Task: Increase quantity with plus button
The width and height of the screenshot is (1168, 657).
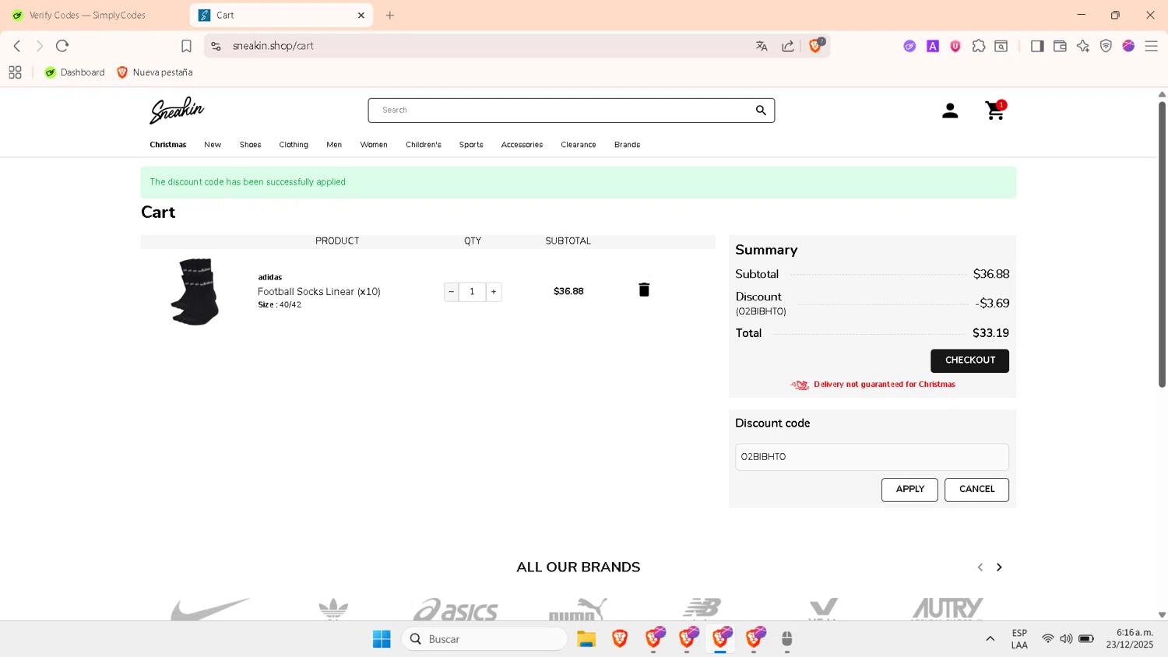Action: (x=494, y=292)
